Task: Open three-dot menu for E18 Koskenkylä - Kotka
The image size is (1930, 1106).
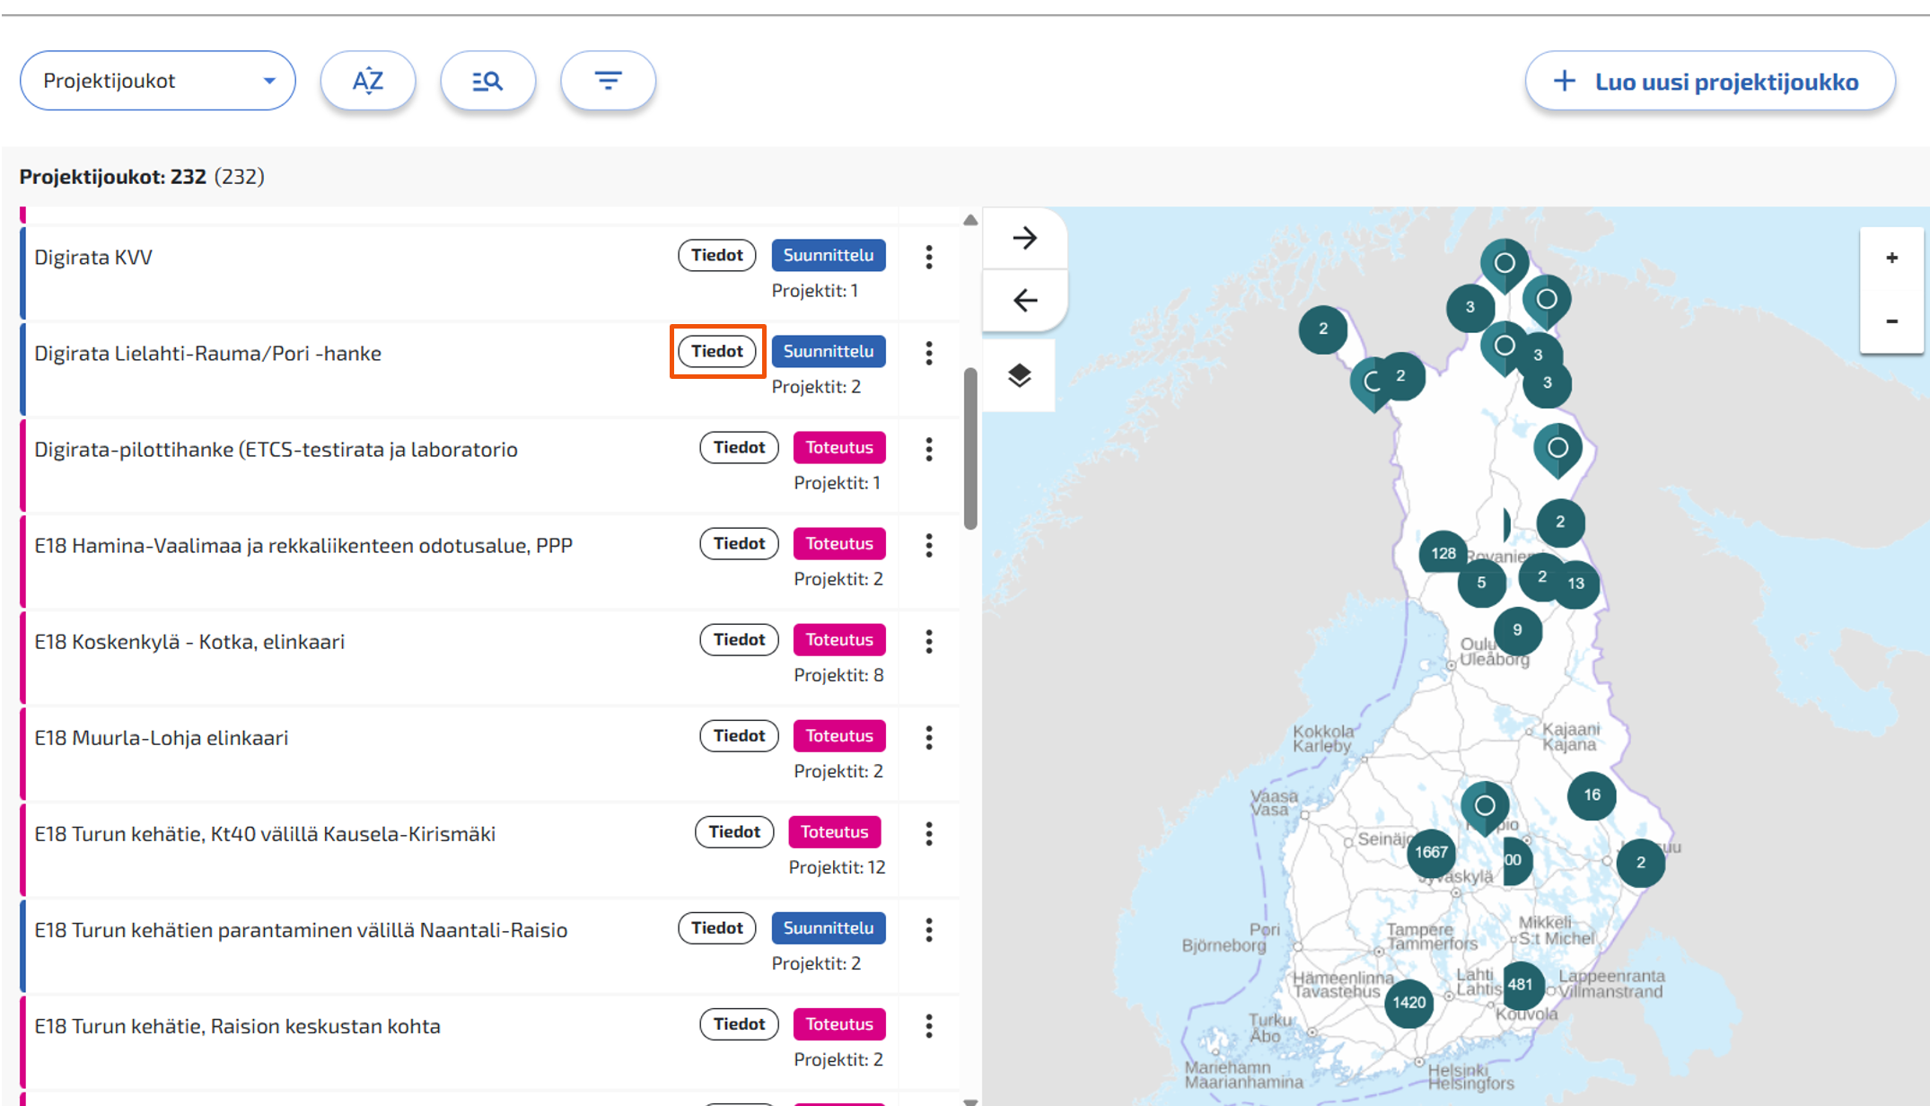Action: pos(929,642)
